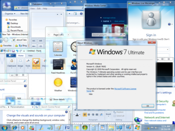Toggle the preview pane icon in Explorer
Screen dimensions: 175x131
pyautogui.click(x=75, y=14)
